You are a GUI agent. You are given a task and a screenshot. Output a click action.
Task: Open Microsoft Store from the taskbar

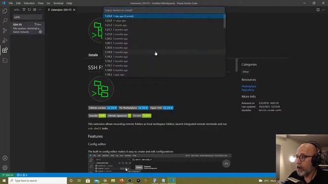(88, 180)
